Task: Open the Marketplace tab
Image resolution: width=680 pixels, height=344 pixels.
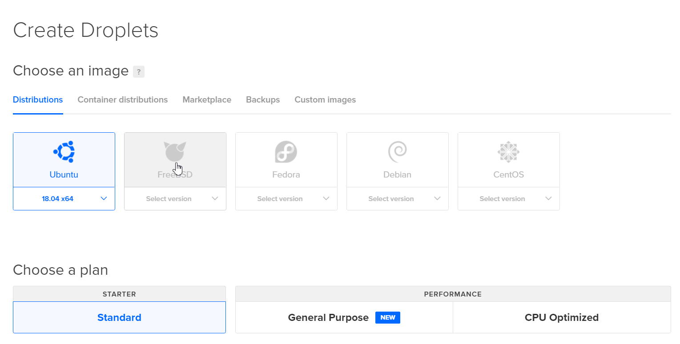Action: pyautogui.click(x=207, y=100)
